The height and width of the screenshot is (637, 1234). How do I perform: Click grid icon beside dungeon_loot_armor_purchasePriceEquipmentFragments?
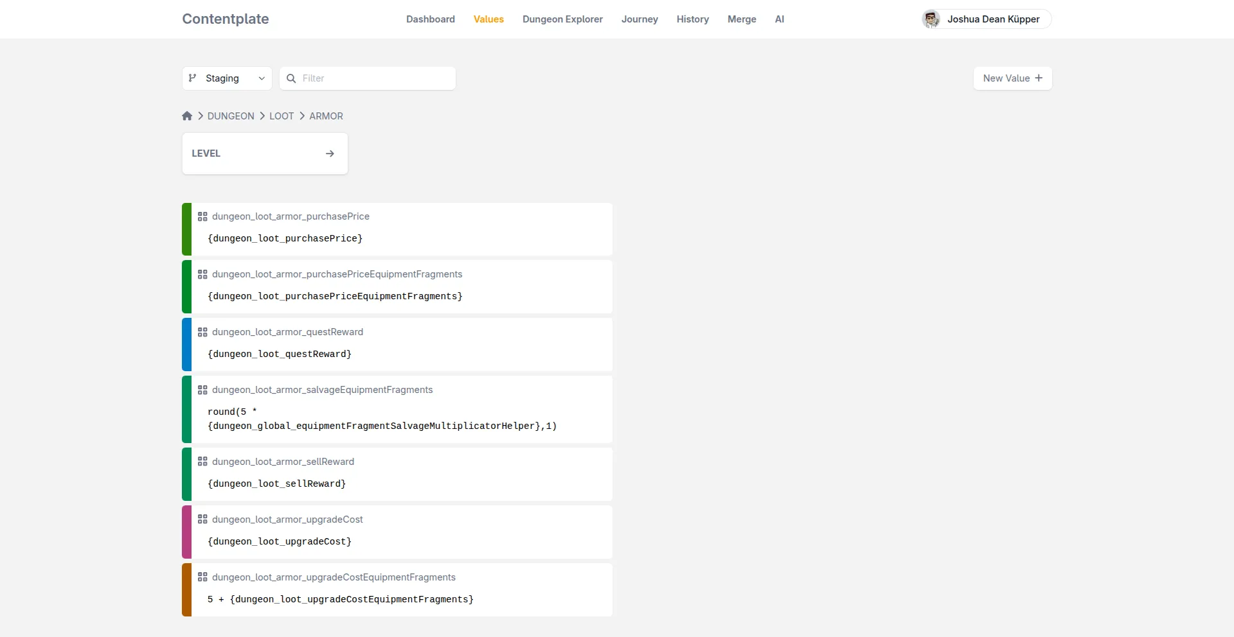[x=202, y=274]
